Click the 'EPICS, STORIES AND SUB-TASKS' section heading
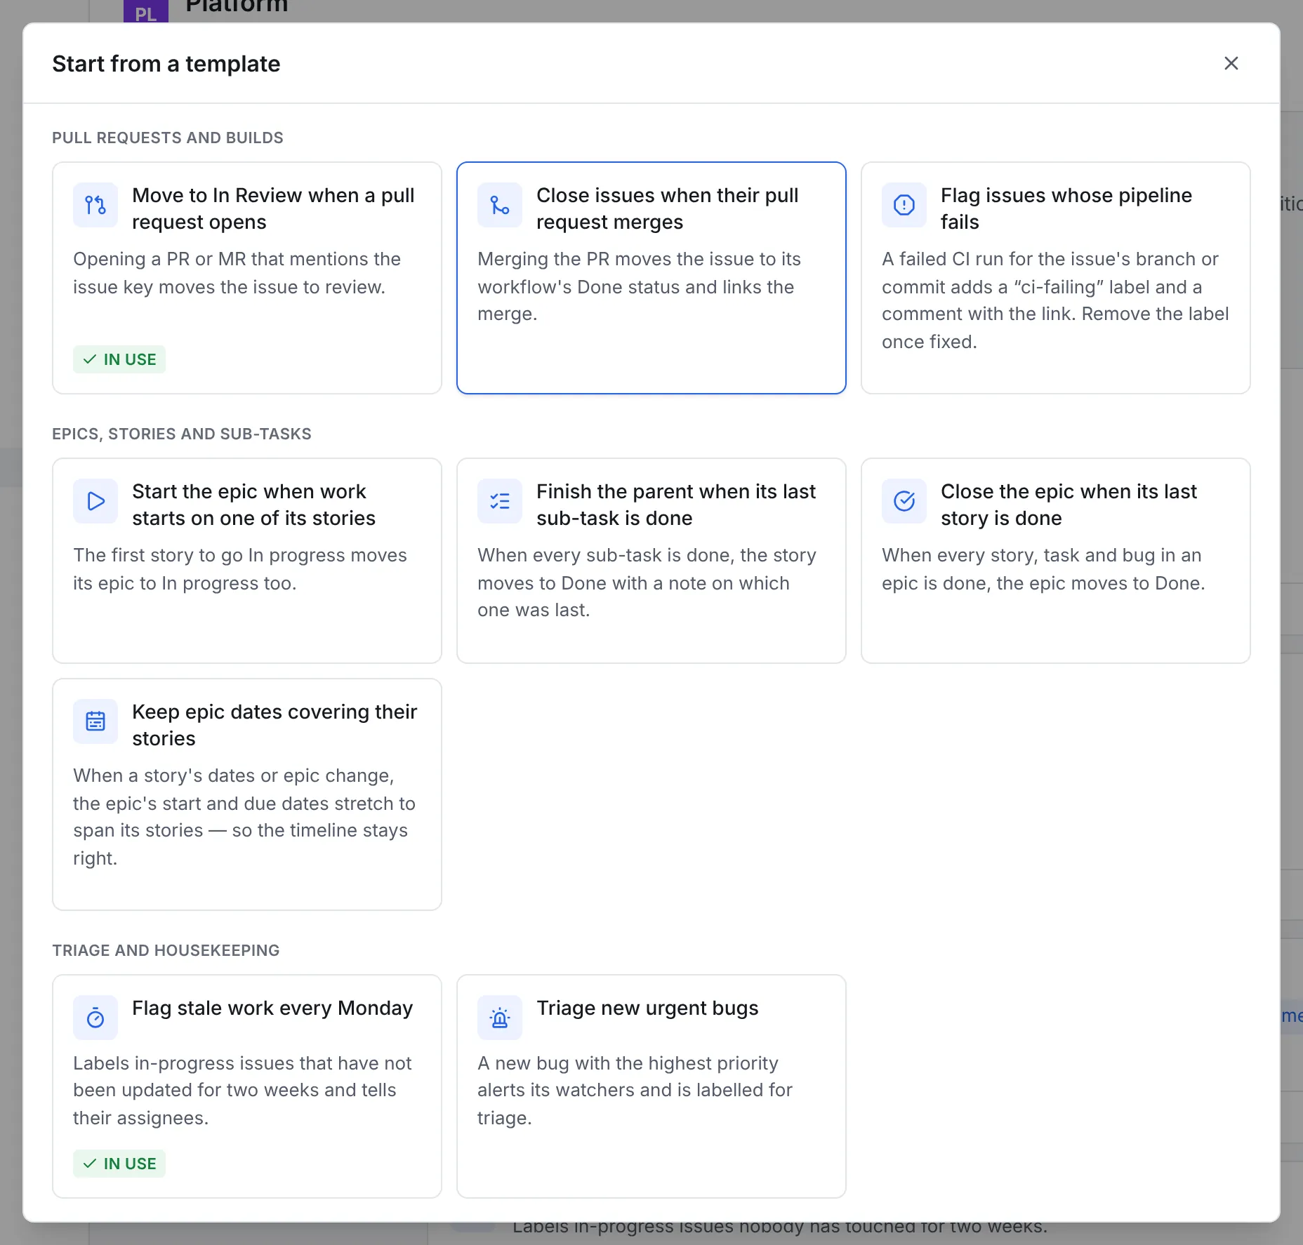The image size is (1303, 1245). (x=182, y=434)
